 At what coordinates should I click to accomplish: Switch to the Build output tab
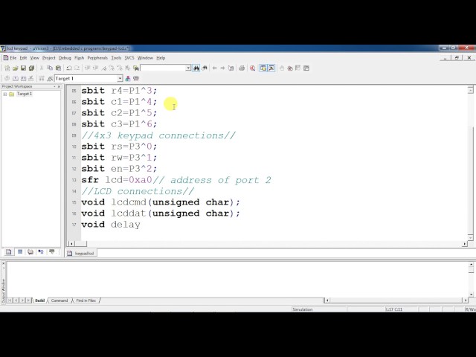(x=39, y=300)
